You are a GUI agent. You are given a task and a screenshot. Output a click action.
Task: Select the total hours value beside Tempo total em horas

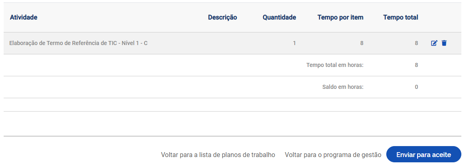[x=416, y=65]
